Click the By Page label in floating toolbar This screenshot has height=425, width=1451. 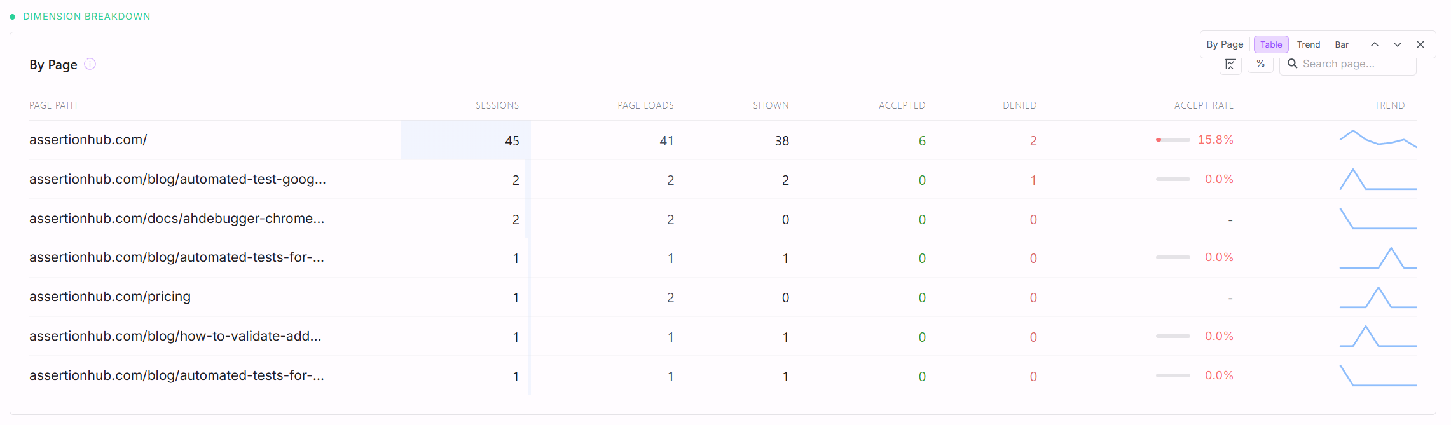[x=1225, y=44]
